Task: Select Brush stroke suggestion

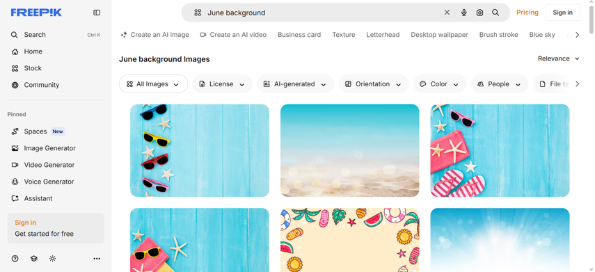Action: click(498, 35)
